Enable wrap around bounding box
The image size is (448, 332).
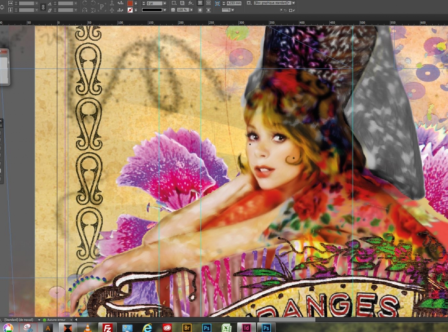pos(208,3)
